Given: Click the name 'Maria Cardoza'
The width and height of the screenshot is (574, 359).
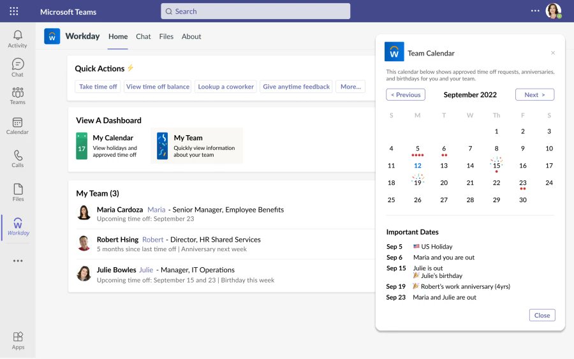Looking at the screenshot, I should [120, 210].
